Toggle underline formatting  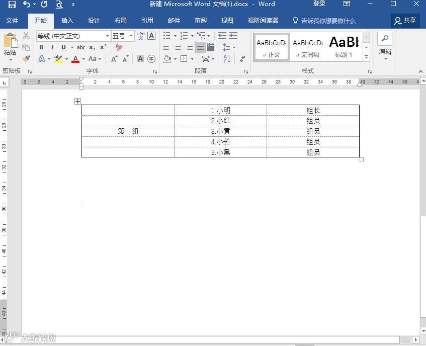pos(63,47)
